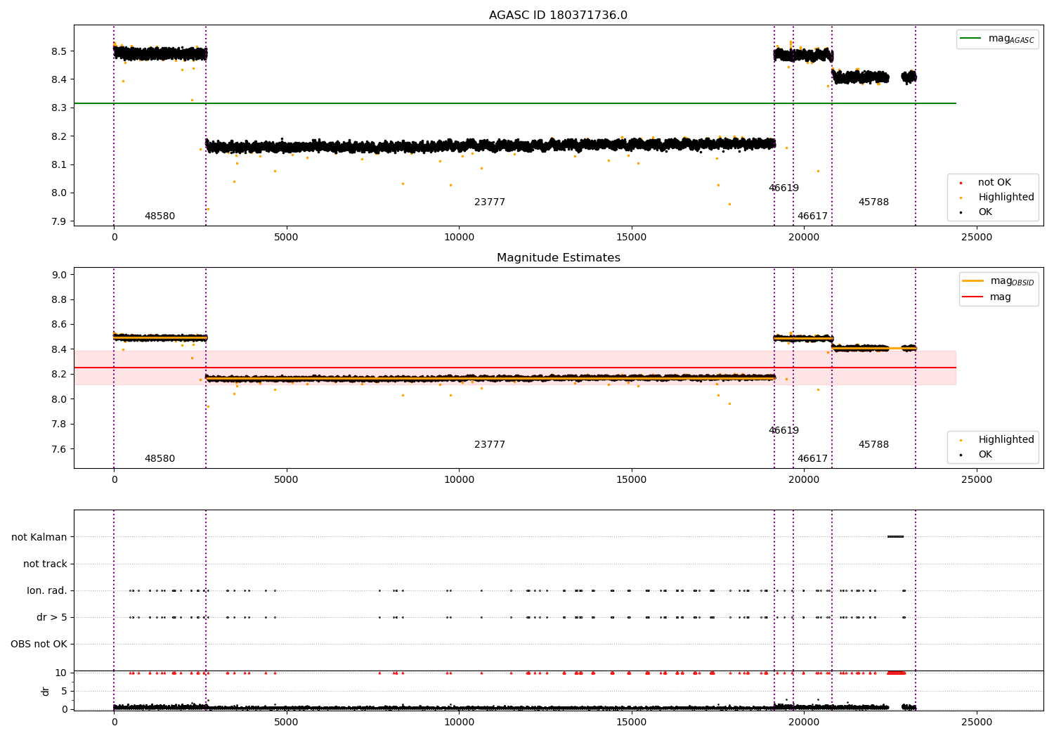Click the red 'mag' legend line swatch
This screenshot has height=738, width=1054.
coord(972,297)
